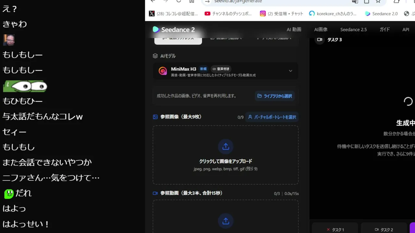Open the AI 動画 menu item
415x233 pixels.
(x=294, y=29)
